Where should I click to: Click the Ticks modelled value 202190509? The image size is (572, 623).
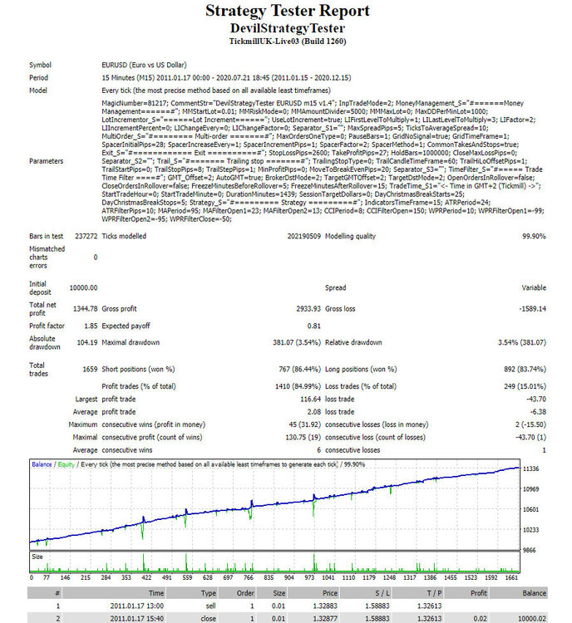[304, 236]
